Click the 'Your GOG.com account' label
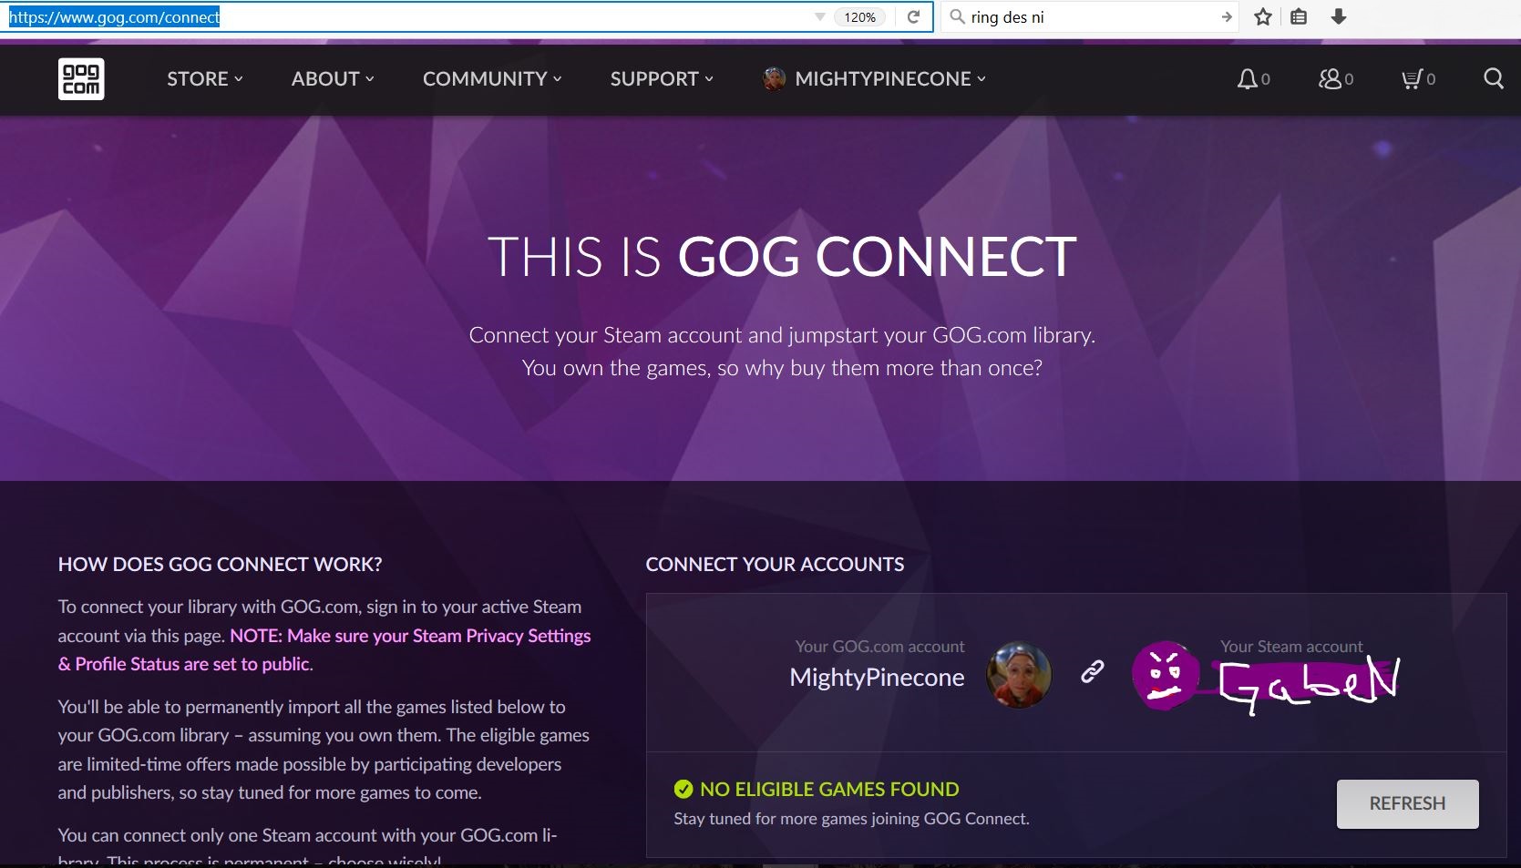The width and height of the screenshot is (1521, 868). tap(879, 646)
